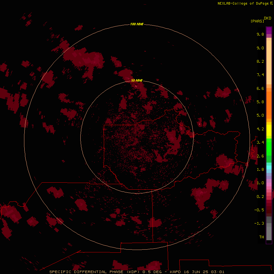Click the 3.4 legend value
This screenshot has width=274, height=274.
(260, 142)
